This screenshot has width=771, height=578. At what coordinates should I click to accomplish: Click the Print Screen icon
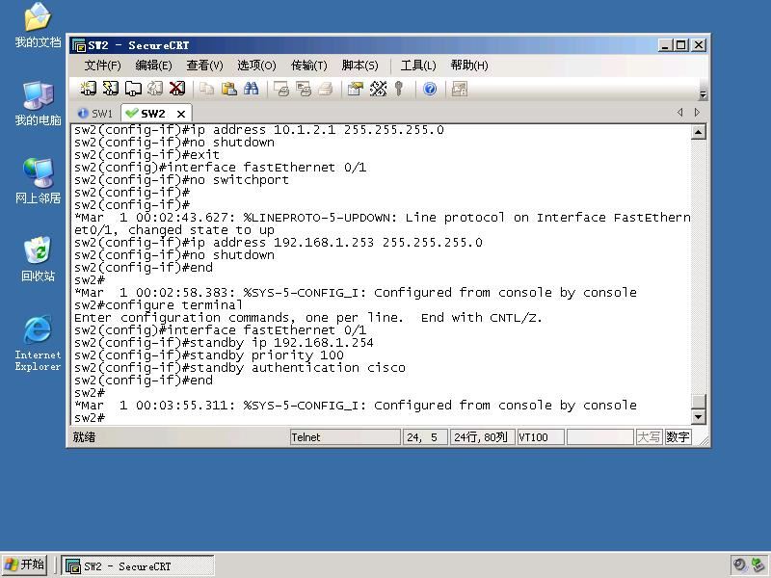281,89
